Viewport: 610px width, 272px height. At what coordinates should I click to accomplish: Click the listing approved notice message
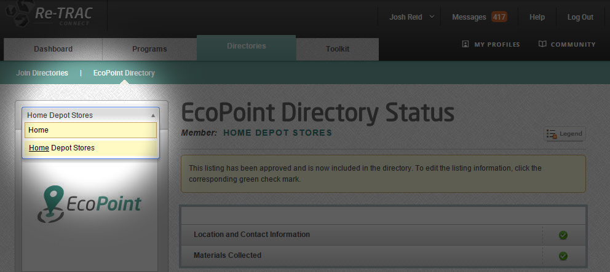[x=383, y=174]
